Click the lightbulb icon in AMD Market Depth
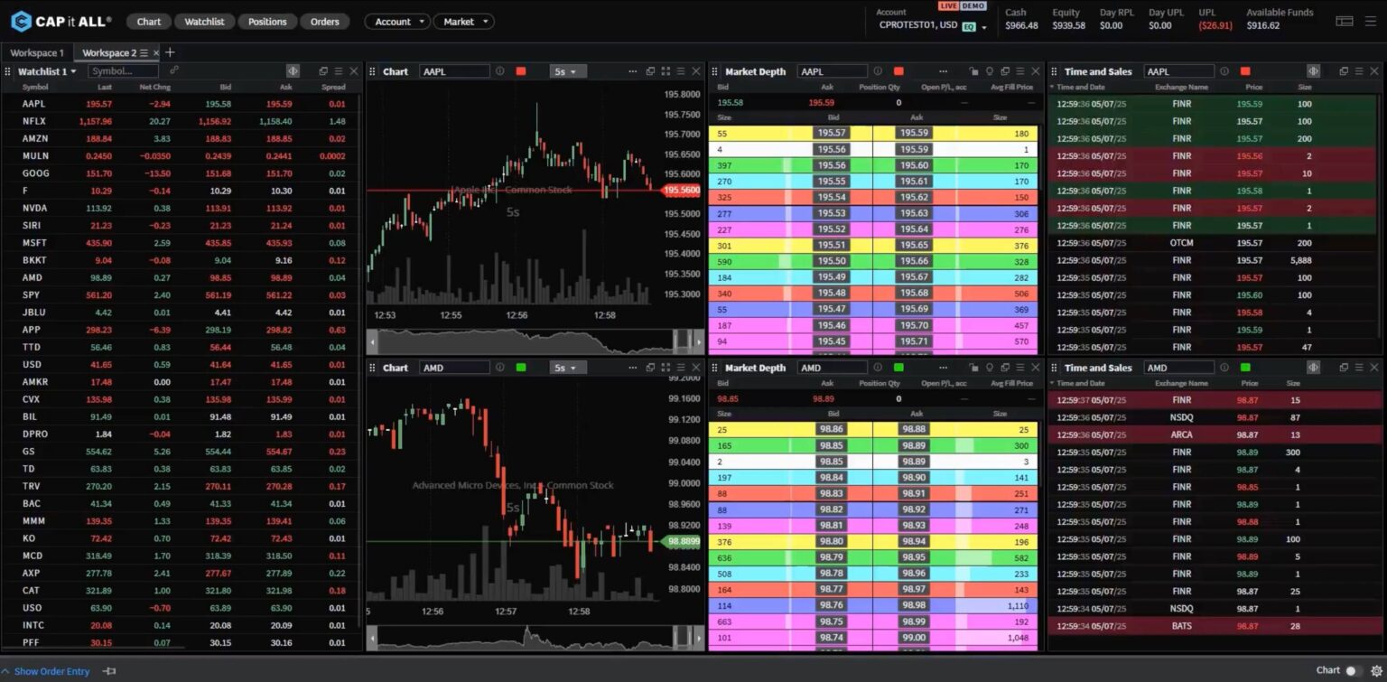 click(x=990, y=368)
